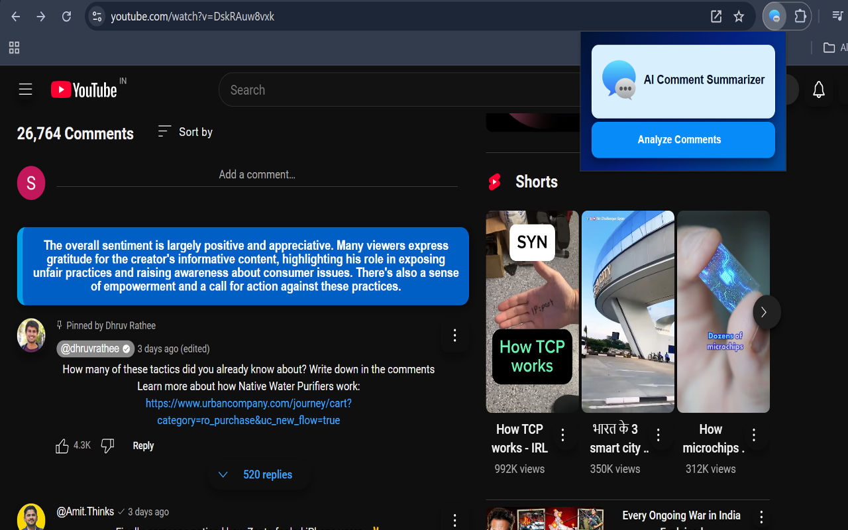Go forward in browser history
The height and width of the screenshot is (530, 848).
coord(41,17)
